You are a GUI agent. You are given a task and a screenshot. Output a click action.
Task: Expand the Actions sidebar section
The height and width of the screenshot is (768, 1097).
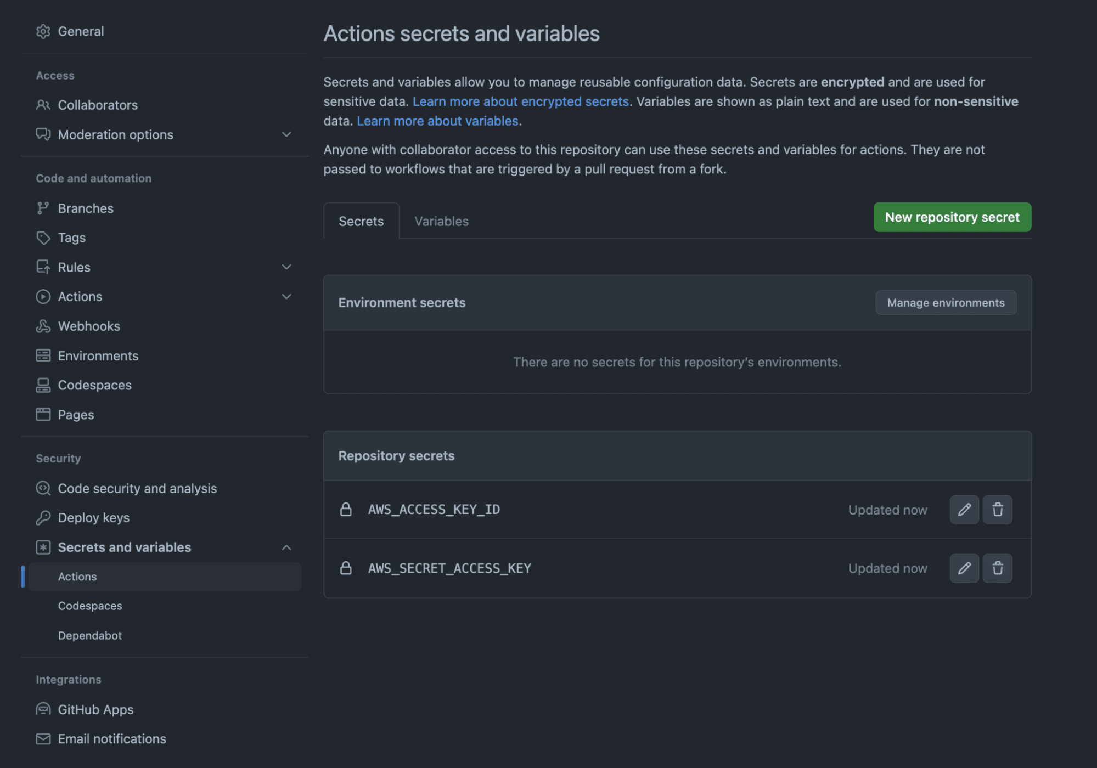[x=286, y=296]
